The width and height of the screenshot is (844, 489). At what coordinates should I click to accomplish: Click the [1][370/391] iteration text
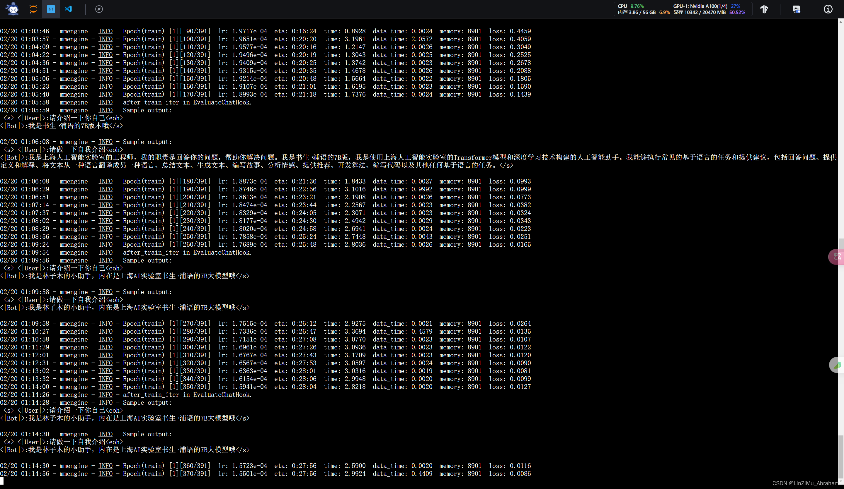pos(190,473)
